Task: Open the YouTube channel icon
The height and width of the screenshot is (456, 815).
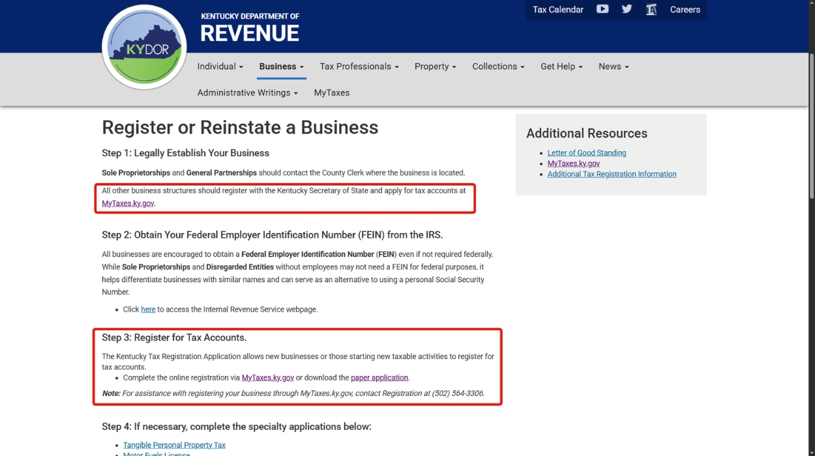Action: 602,9
